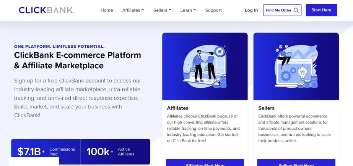Image resolution: width=353 pixels, height=166 pixels.
Task: Click the Log In link
Action: tap(251, 10)
